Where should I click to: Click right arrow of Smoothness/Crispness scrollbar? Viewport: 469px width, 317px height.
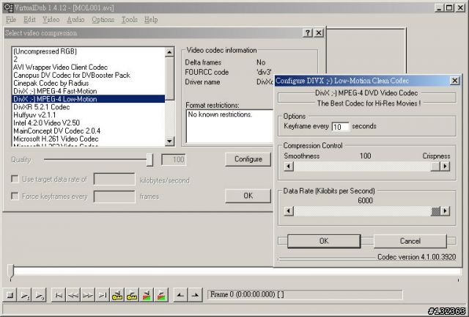[445, 167]
